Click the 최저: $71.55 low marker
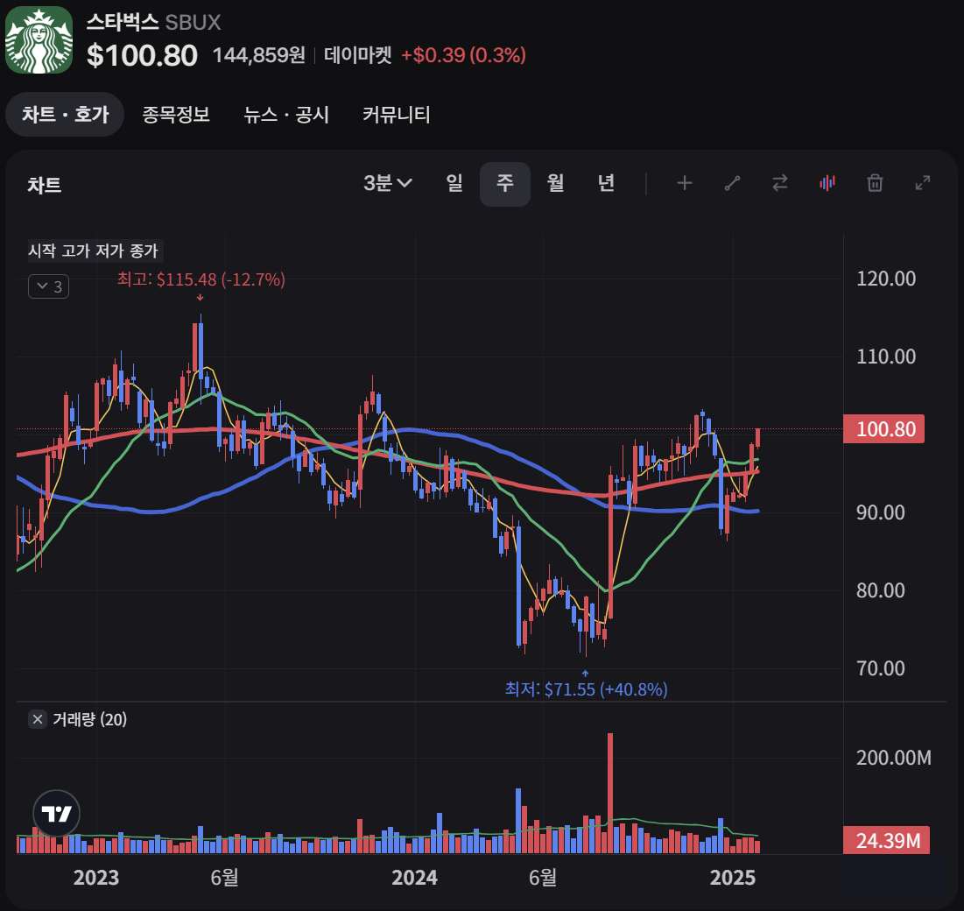The height and width of the screenshot is (911, 964). point(586,689)
